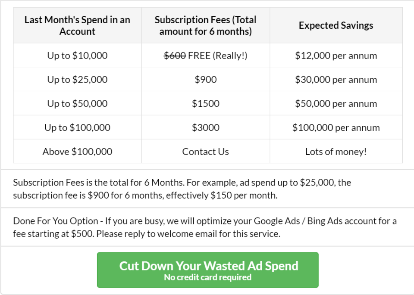
Task: Select the "Last Month's Spend in an Account" header
Action: pos(77,25)
